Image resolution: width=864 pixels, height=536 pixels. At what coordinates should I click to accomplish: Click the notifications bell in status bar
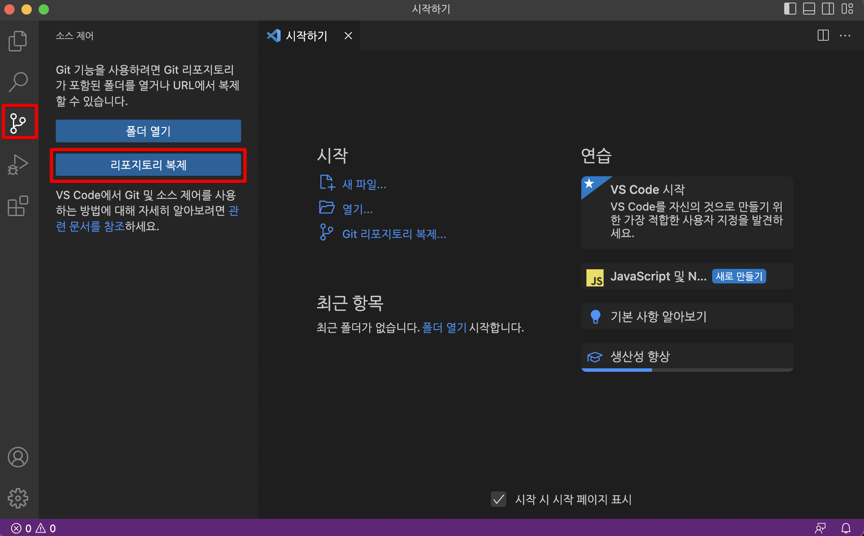point(846,528)
